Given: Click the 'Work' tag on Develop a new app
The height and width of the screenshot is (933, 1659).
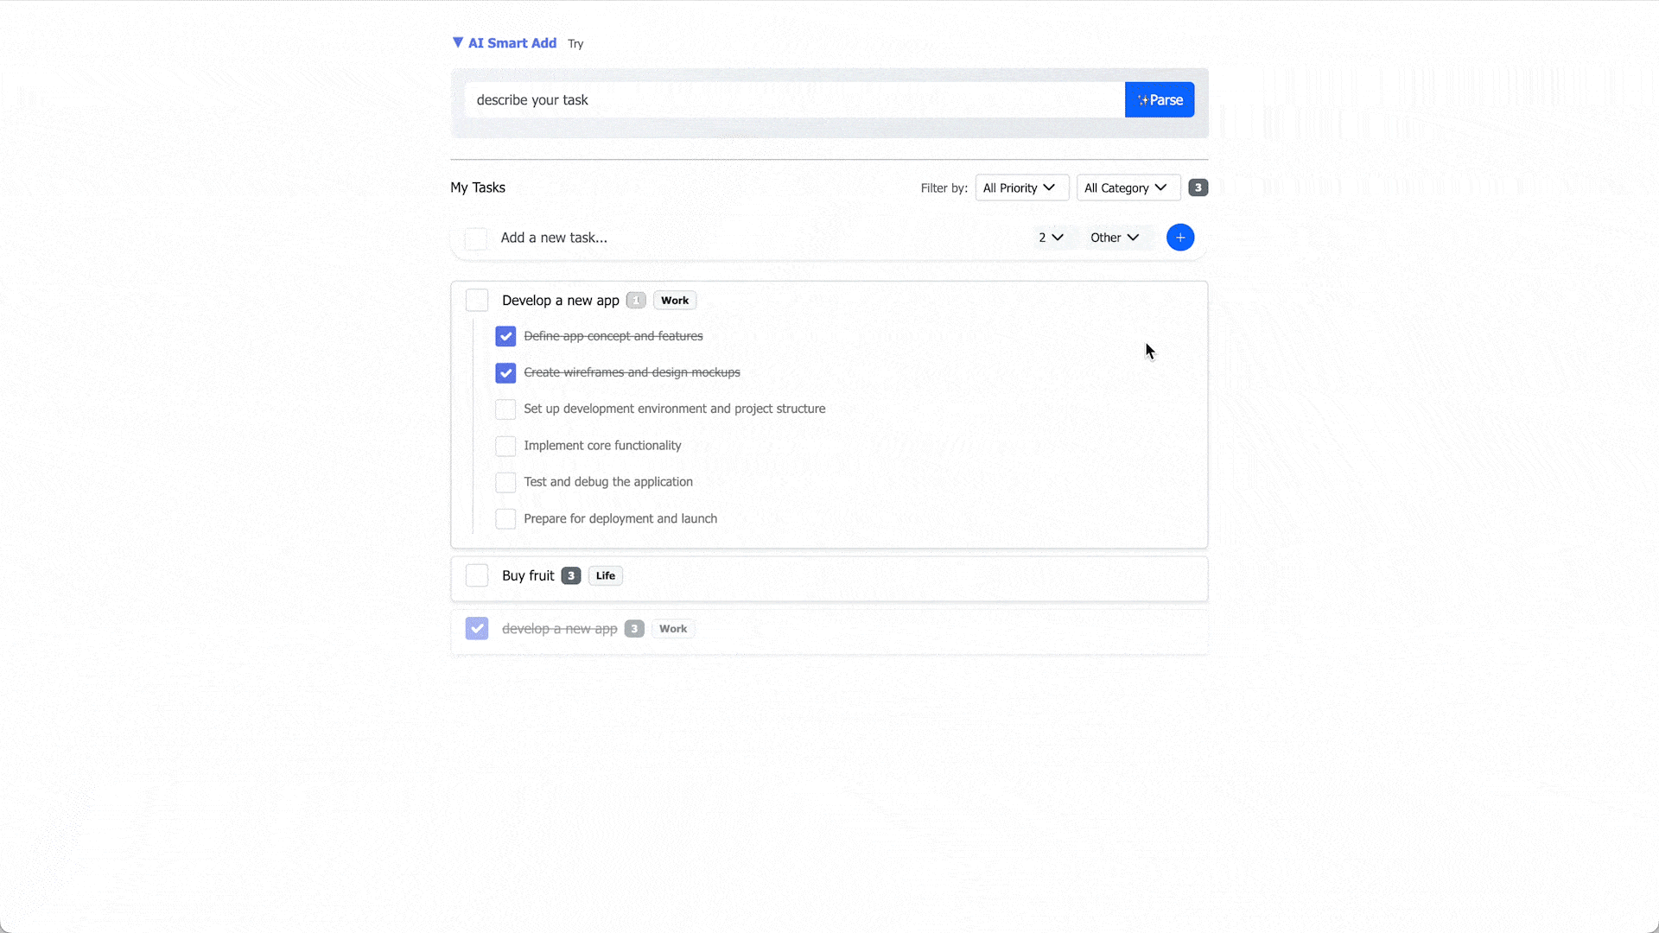Looking at the screenshot, I should click(674, 300).
